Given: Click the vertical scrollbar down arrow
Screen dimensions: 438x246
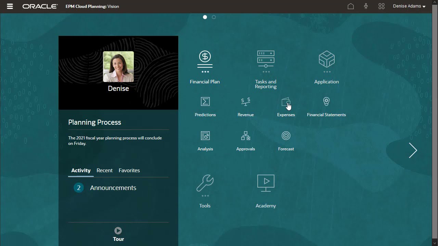Looking at the screenshot, I should click(x=435, y=243).
